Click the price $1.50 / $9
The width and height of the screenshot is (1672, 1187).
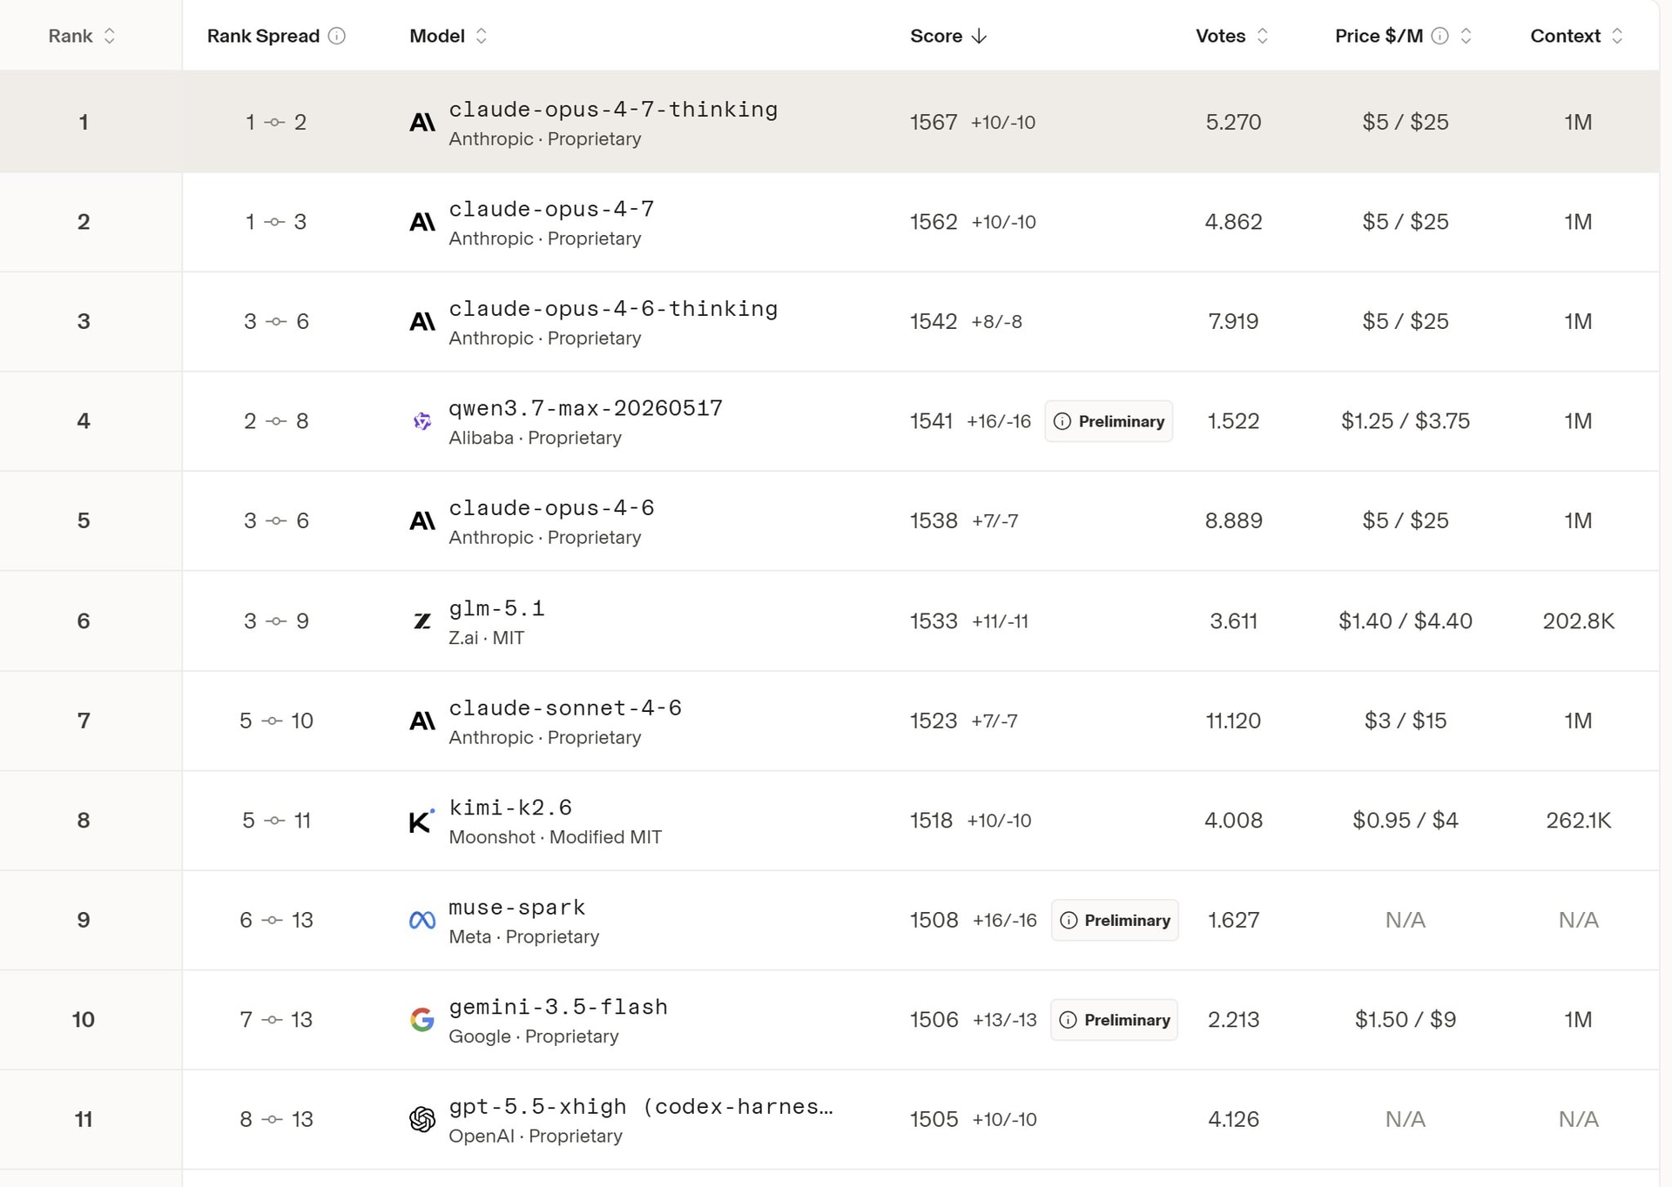(x=1406, y=1020)
